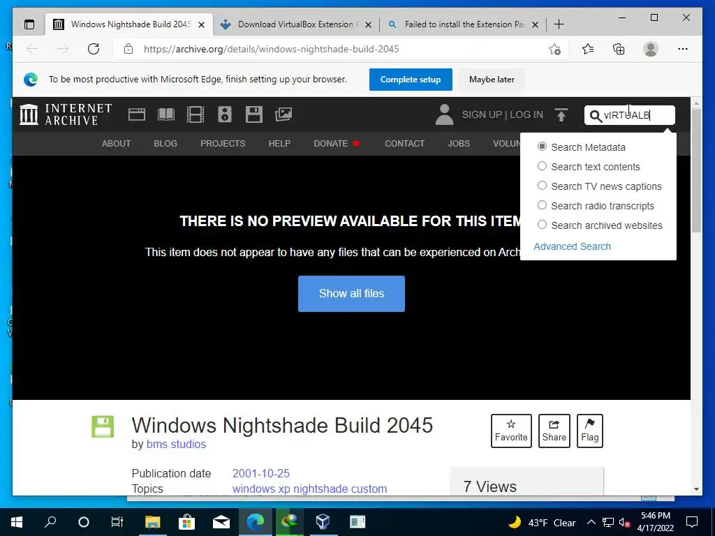
Task: Open the Images icon in the Archive header
Action: click(283, 114)
